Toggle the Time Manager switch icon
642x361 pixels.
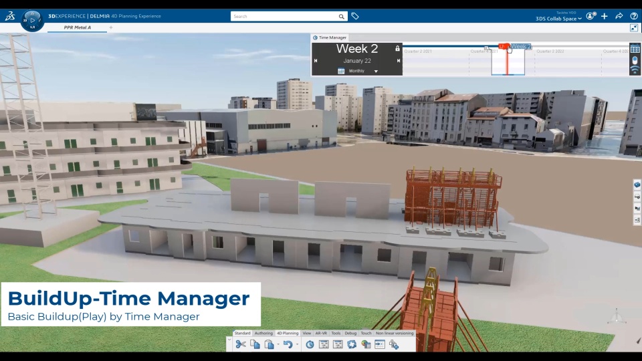(635, 60)
